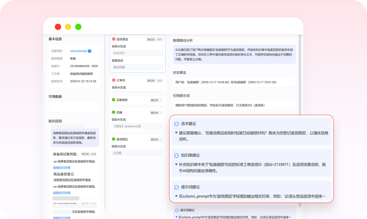Click the 商品破损登记 knowledge title
This screenshot has width=367, height=219.
[64, 174]
